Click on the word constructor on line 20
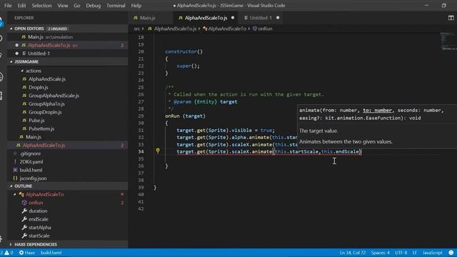The image size is (457, 257). [x=181, y=51]
